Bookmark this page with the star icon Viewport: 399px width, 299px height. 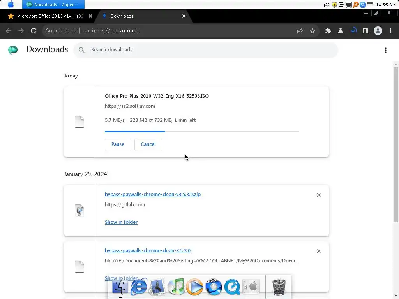(312, 31)
